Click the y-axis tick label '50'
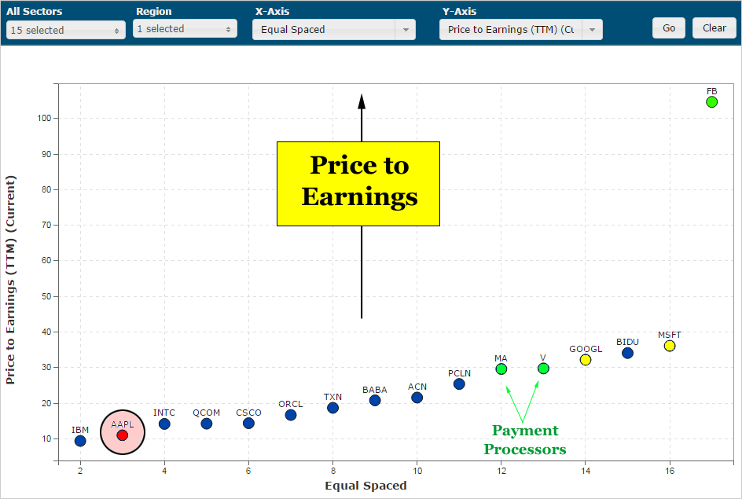742x499 pixels. click(x=46, y=296)
